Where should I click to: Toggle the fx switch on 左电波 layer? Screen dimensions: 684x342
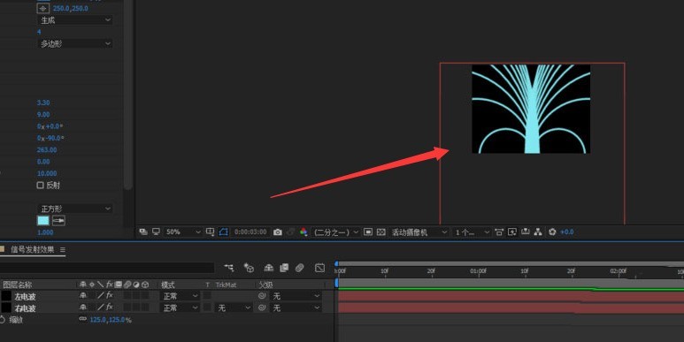tap(110, 296)
